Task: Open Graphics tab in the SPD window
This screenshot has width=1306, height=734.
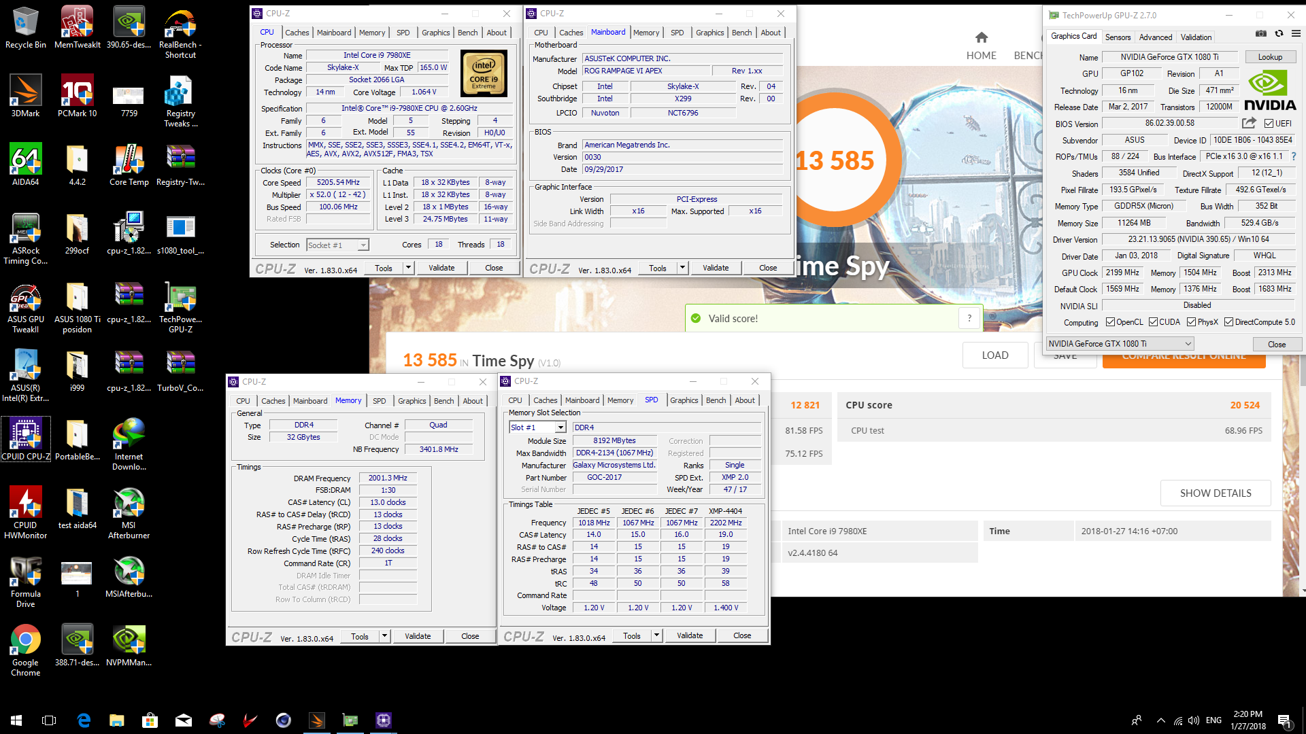Action: 684,400
